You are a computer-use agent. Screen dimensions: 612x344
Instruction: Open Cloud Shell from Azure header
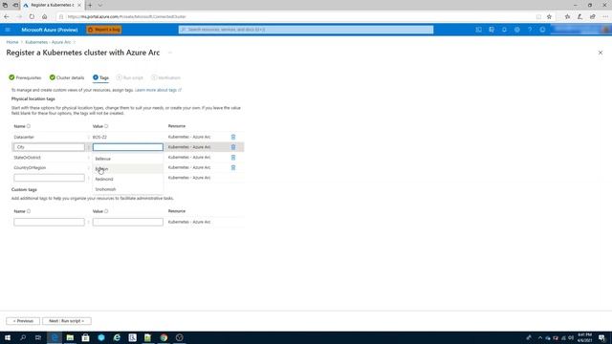point(478,30)
